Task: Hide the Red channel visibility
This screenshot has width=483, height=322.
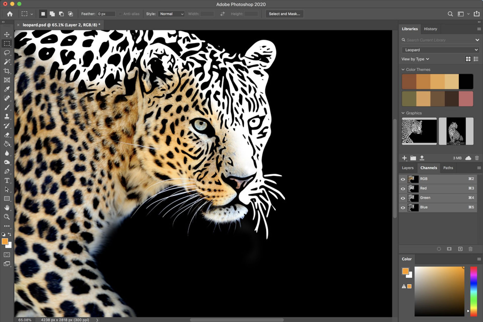Action: (x=403, y=188)
